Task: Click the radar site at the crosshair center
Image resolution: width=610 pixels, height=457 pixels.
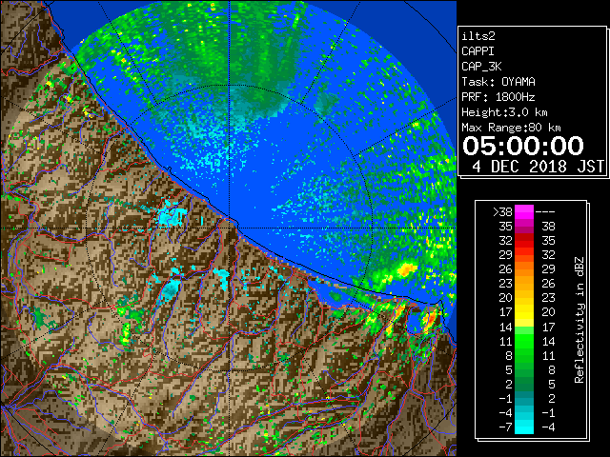Action: (230, 228)
